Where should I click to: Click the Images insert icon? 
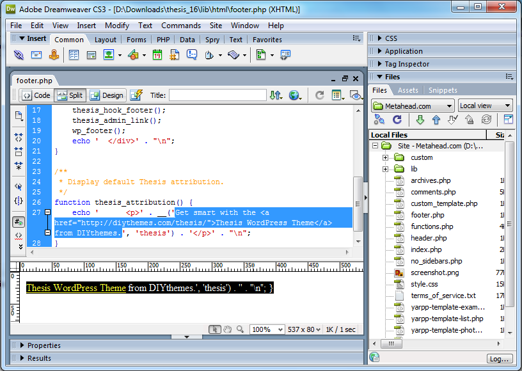pyautogui.click(x=109, y=55)
